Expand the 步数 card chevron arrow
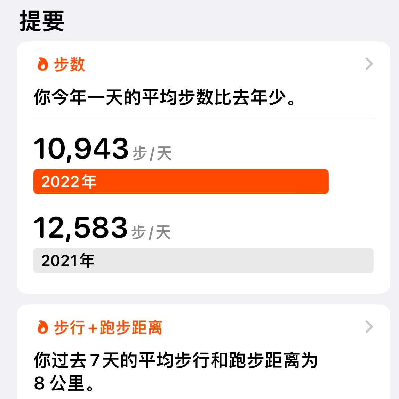The width and height of the screenshot is (399, 399). [x=369, y=64]
